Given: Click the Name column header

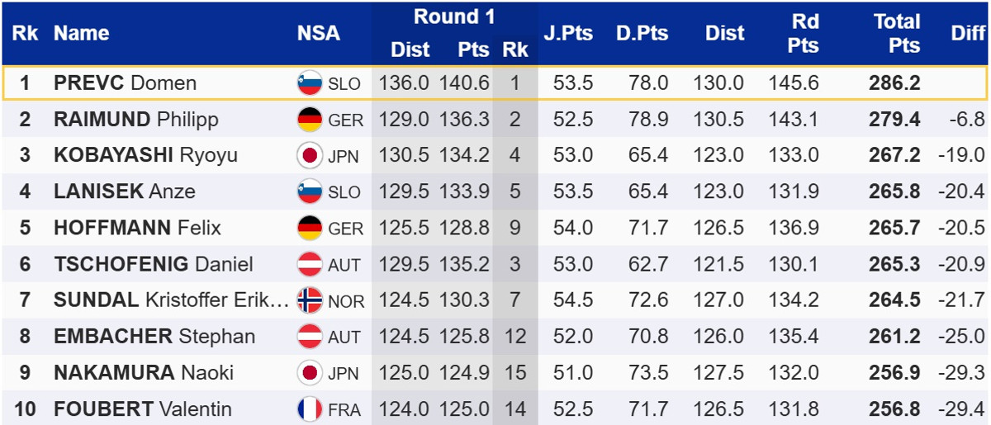Looking at the screenshot, I should click(x=82, y=33).
